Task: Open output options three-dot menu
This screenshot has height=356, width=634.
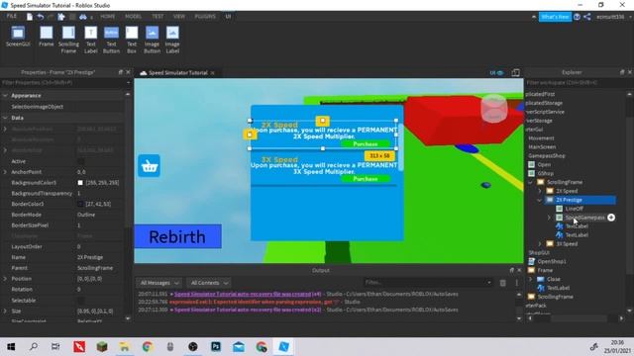Action: click(516, 283)
